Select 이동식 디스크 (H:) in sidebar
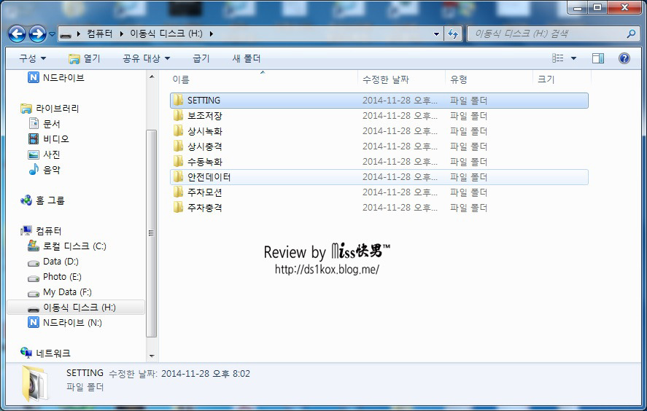 76,308
